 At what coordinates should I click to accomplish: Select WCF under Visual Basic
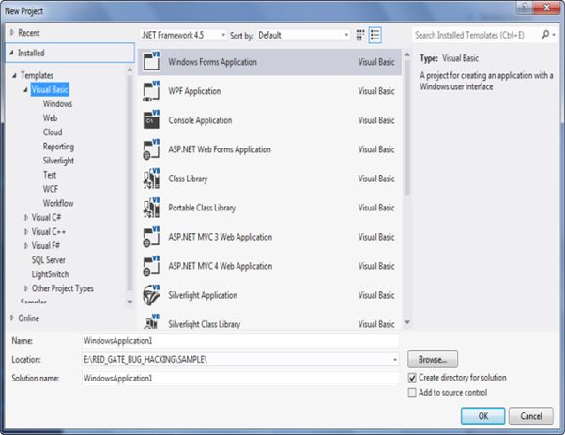[51, 189]
